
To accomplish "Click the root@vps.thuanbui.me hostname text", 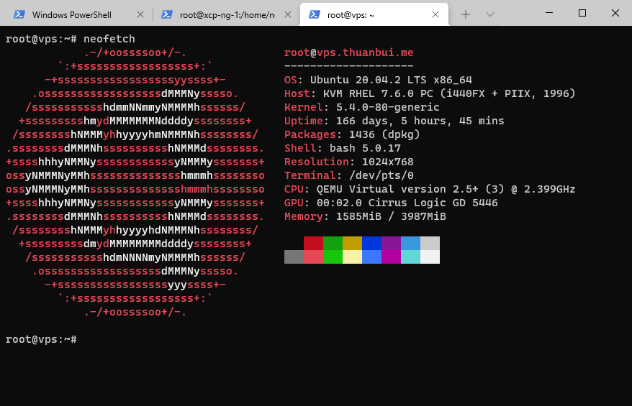I will [x=348, y=52].
